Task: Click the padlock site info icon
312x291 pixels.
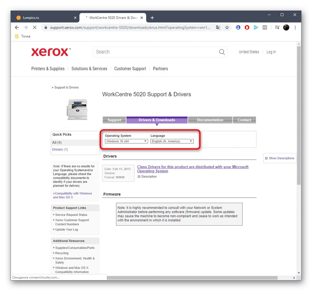Action: pyautogui.click(x=46, y=28)
